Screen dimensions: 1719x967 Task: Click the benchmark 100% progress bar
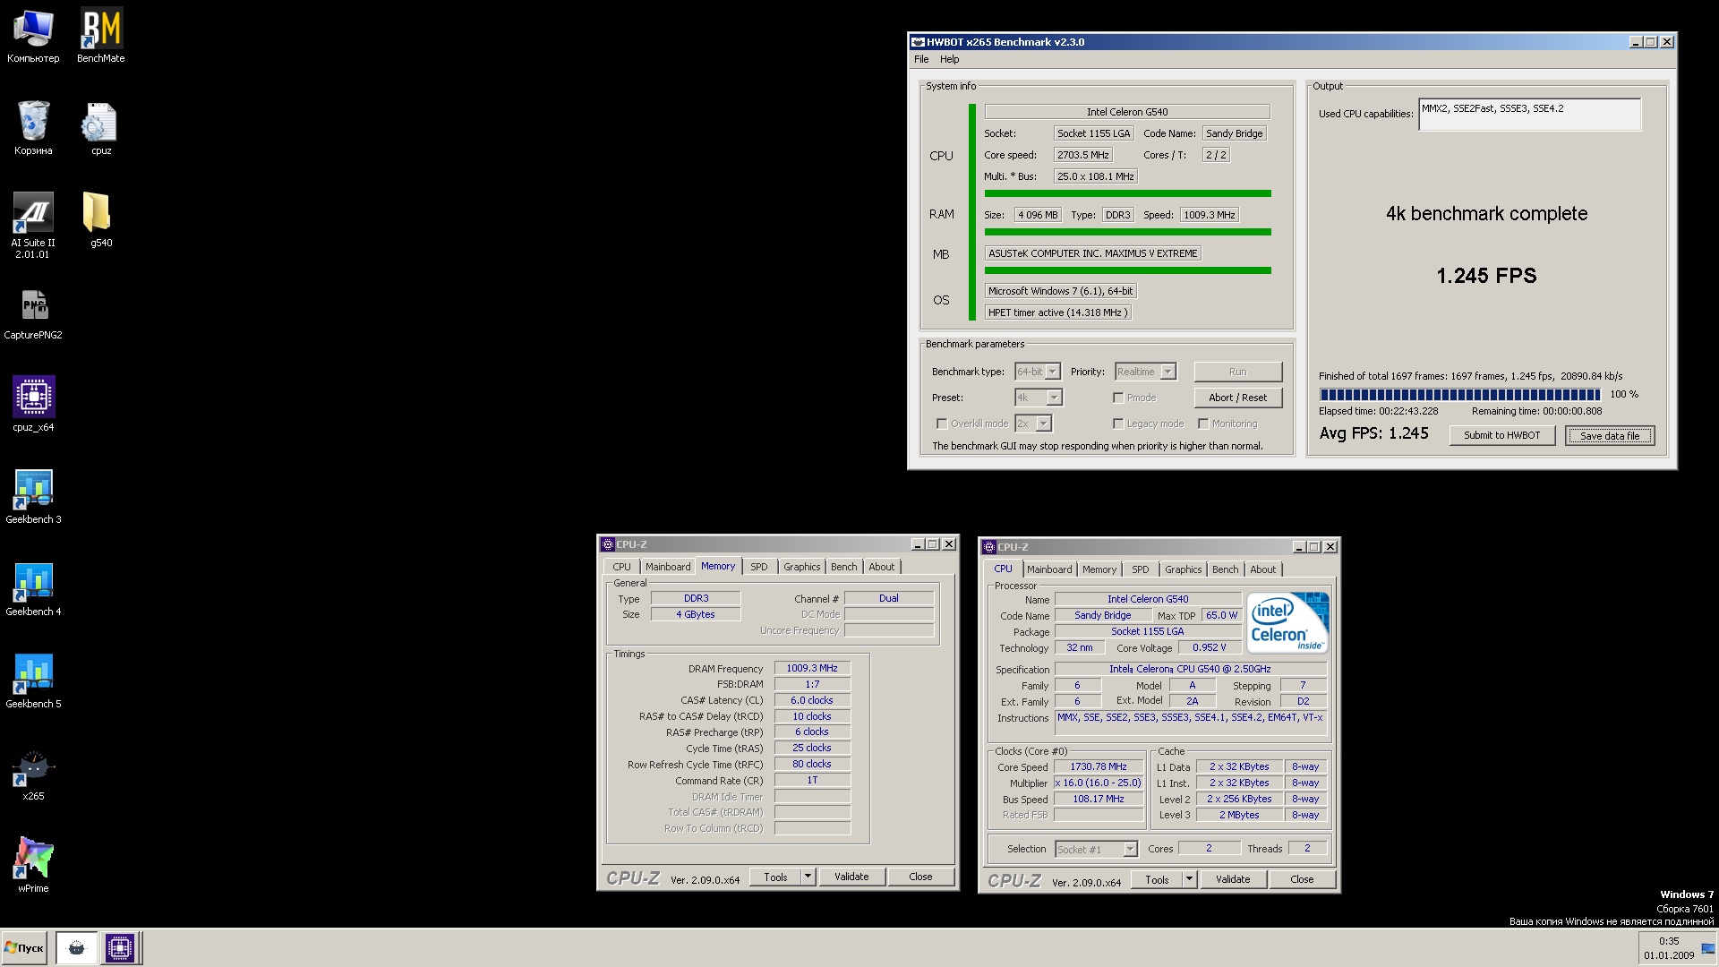[x=1459, y=394]
